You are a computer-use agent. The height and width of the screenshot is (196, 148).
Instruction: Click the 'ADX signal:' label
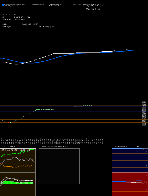click(7, 27)
